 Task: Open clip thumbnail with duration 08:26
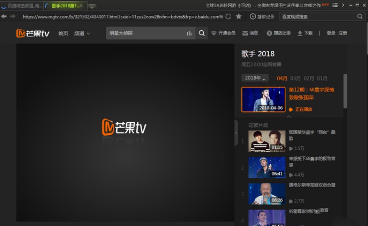pyautogui.click(x=267, y=194)
